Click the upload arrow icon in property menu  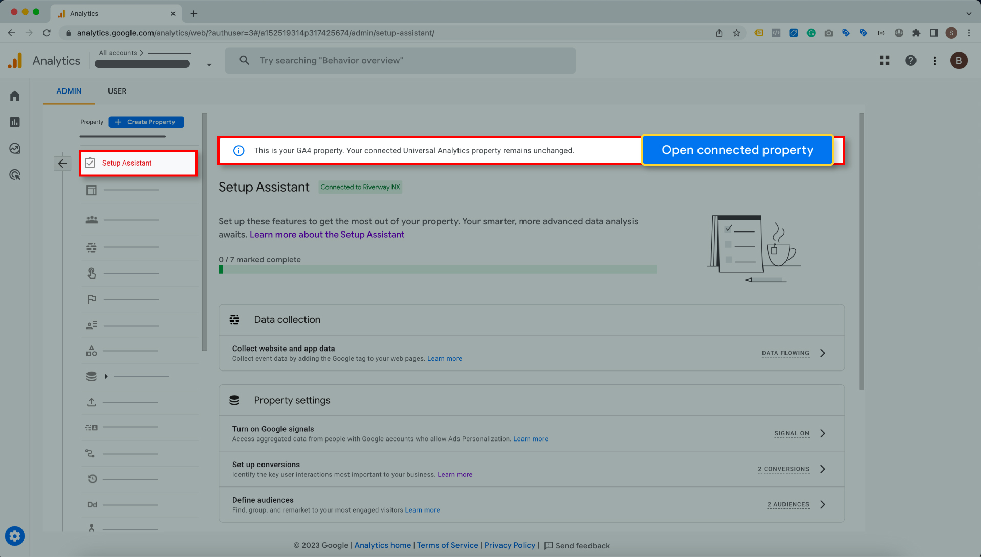pyautogui.click(x=92, y=402)
